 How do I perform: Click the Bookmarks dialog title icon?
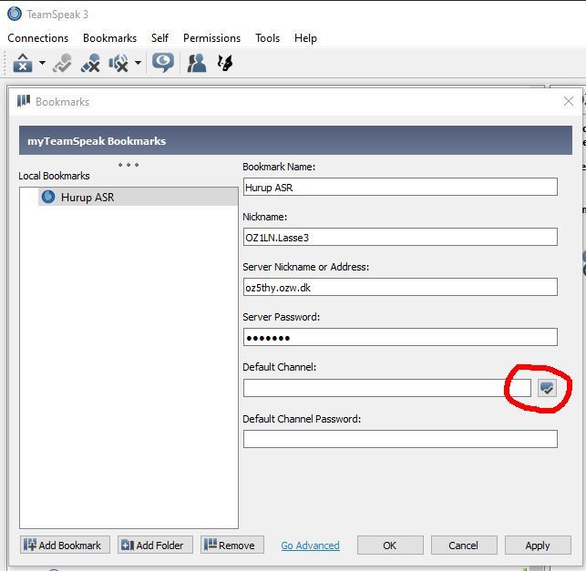[x=24, y=101]
